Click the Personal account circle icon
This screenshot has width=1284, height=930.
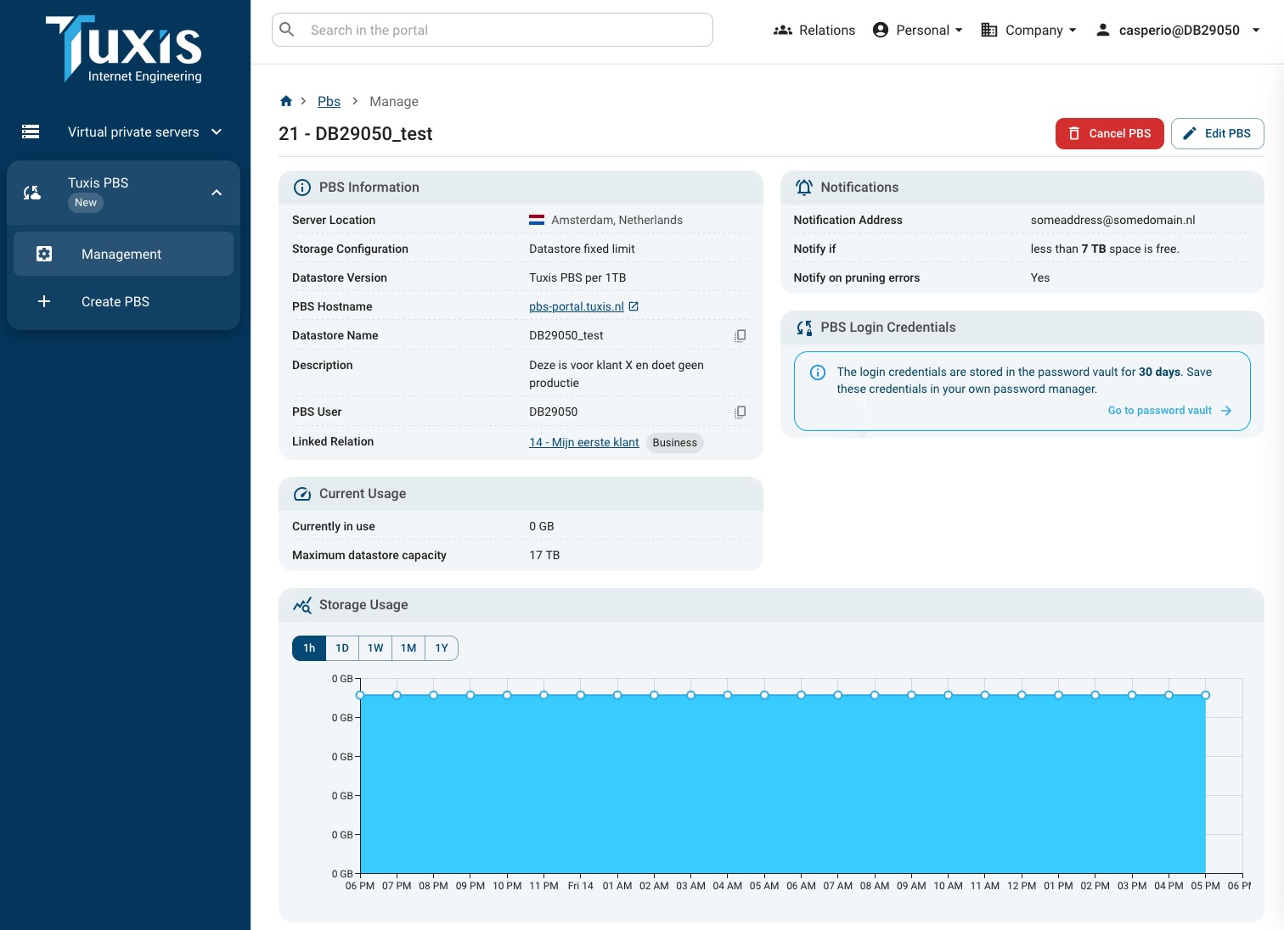click(881, 30)
